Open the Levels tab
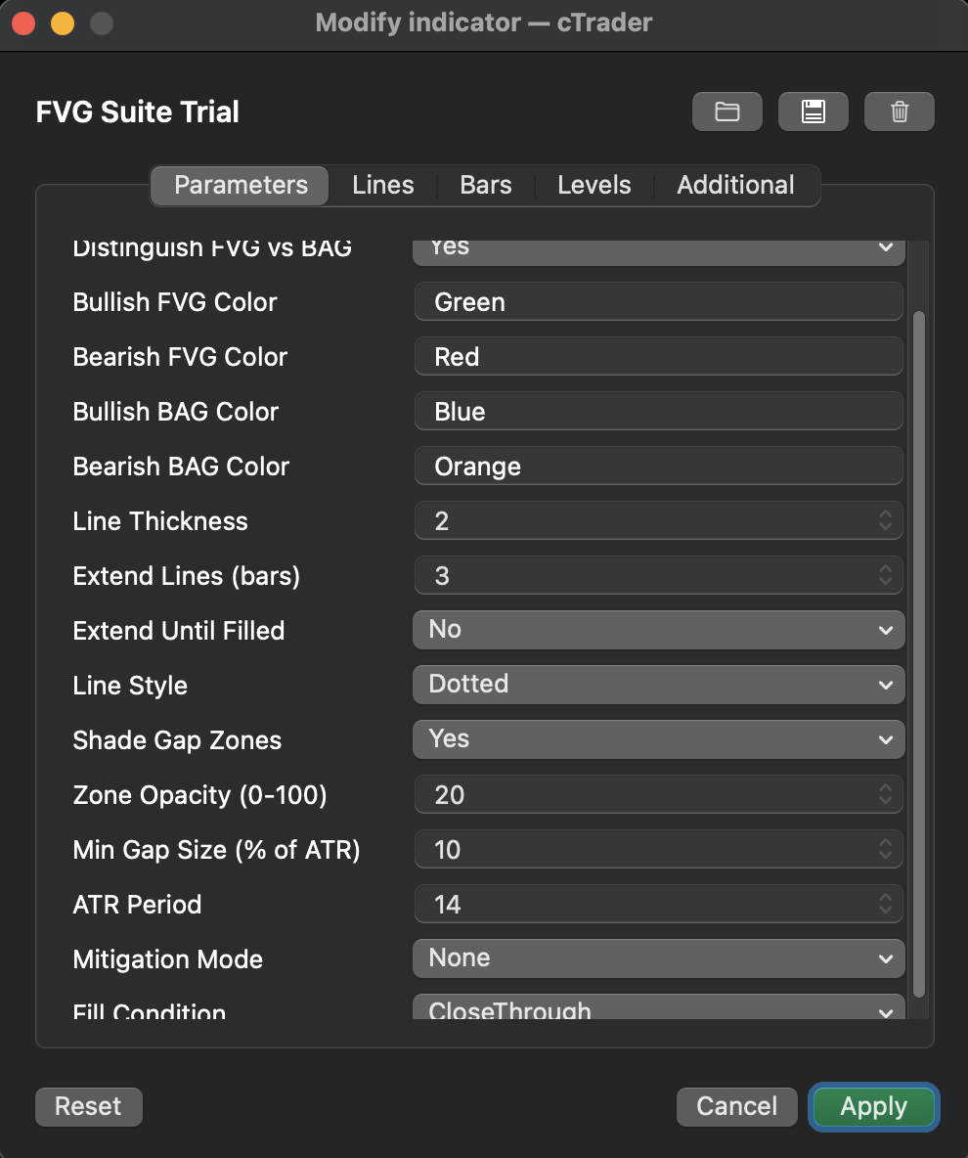The height and width of the screenshot is (1158, 968). coord(594,185)
